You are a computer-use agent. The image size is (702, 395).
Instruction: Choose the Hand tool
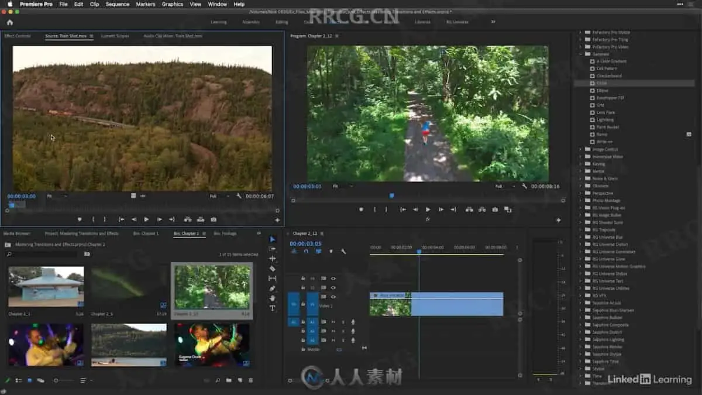tap(272, 298)
